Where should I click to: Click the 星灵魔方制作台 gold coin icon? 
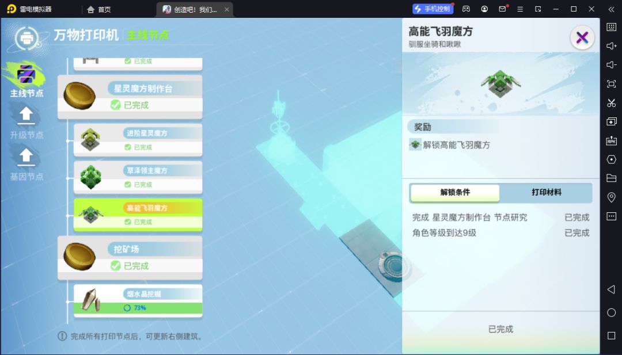coord(79,96)
